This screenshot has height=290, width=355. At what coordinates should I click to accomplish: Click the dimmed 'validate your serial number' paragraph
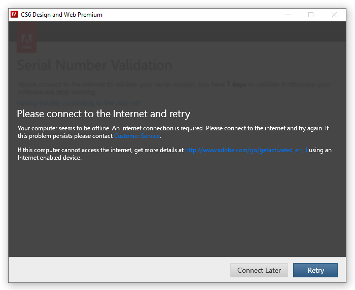coord(174,88)
